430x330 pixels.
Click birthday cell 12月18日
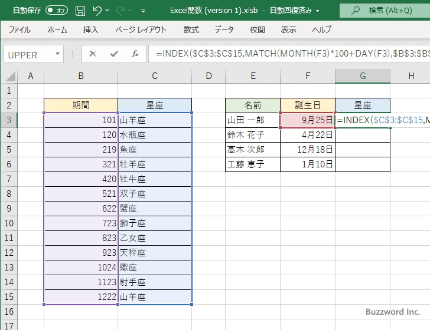(308, 150)
